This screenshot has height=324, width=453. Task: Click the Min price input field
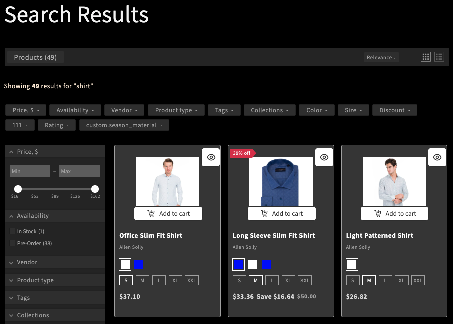coord(30,171)
